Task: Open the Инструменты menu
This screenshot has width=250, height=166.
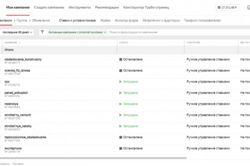Action: click(x=80, y=7)
